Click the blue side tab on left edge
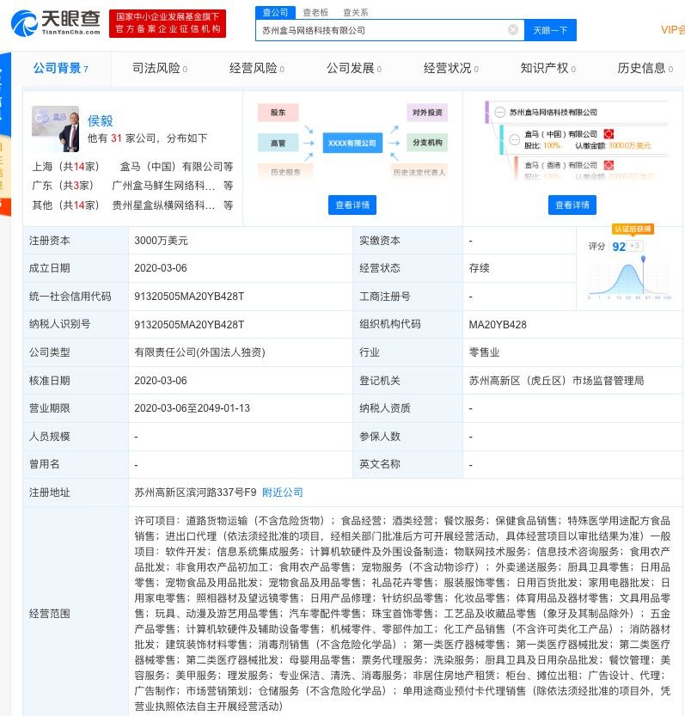This screenshot has width=685, height=716. 5,94
